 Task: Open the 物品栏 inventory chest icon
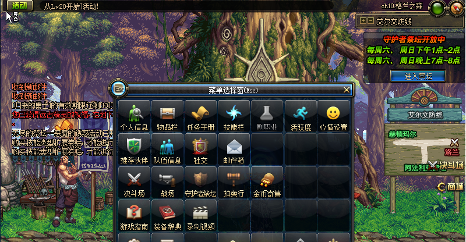click(168, 116)
